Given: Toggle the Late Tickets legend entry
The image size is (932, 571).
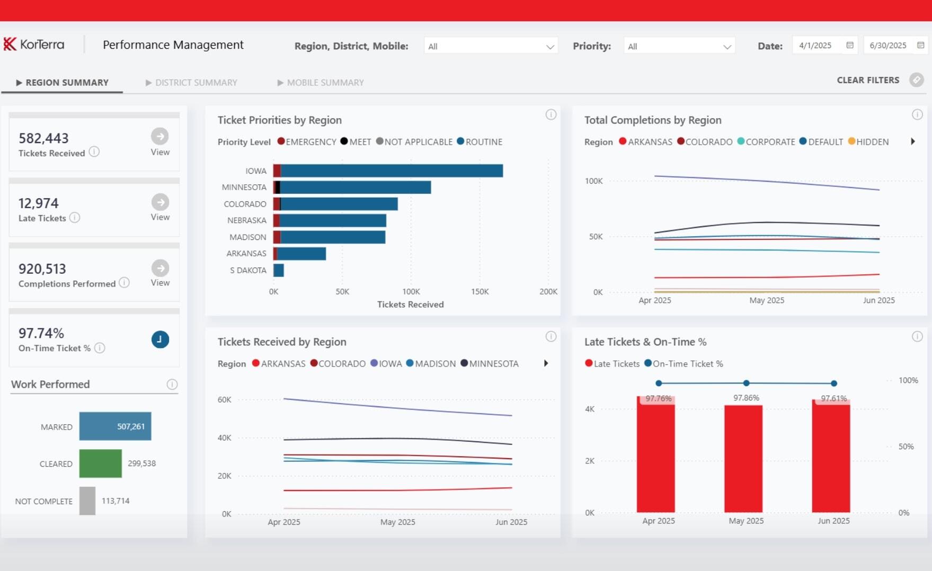Looking at the screenshot, I should pyautogui.click(x=613, y=363).
